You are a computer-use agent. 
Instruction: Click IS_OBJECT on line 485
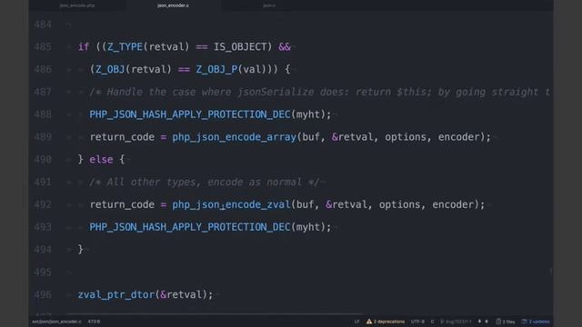tap(240, 47)
